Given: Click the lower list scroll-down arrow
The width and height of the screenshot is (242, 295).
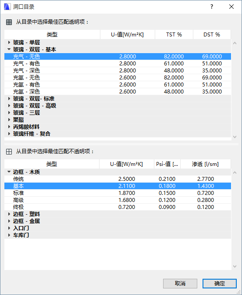Looking at the screenshot, I should pos(235,266).
